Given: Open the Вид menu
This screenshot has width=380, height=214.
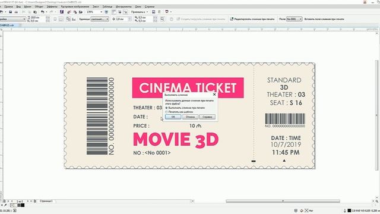Looking at the screenshot, I should tap(18, 7).
